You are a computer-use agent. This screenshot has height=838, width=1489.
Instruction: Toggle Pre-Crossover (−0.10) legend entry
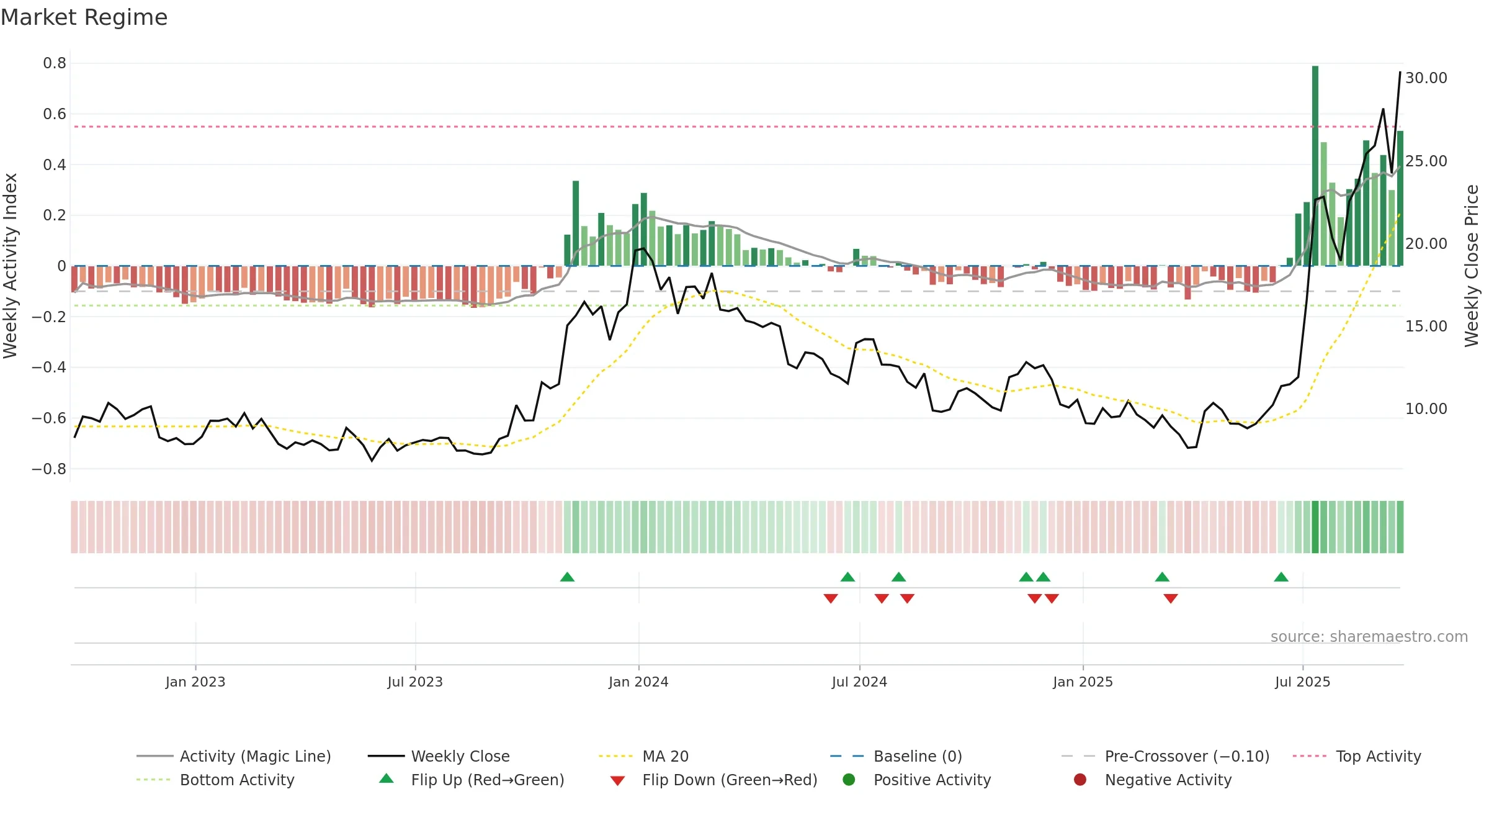coord(1166,756)
